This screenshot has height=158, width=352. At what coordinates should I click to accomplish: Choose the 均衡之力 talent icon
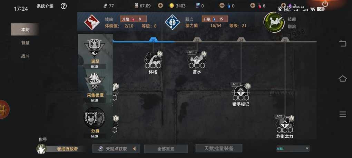point(285,124)
